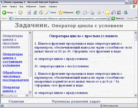Click the Search magnifier icon
Screen dimensions: 138x108
(x=48, y=12)
